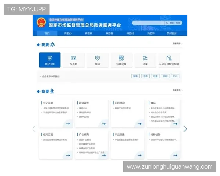The height and width of the screenshot is (176, 220).
Task: Open the 高级 advanced search link
Action: (x=178, y=23)
